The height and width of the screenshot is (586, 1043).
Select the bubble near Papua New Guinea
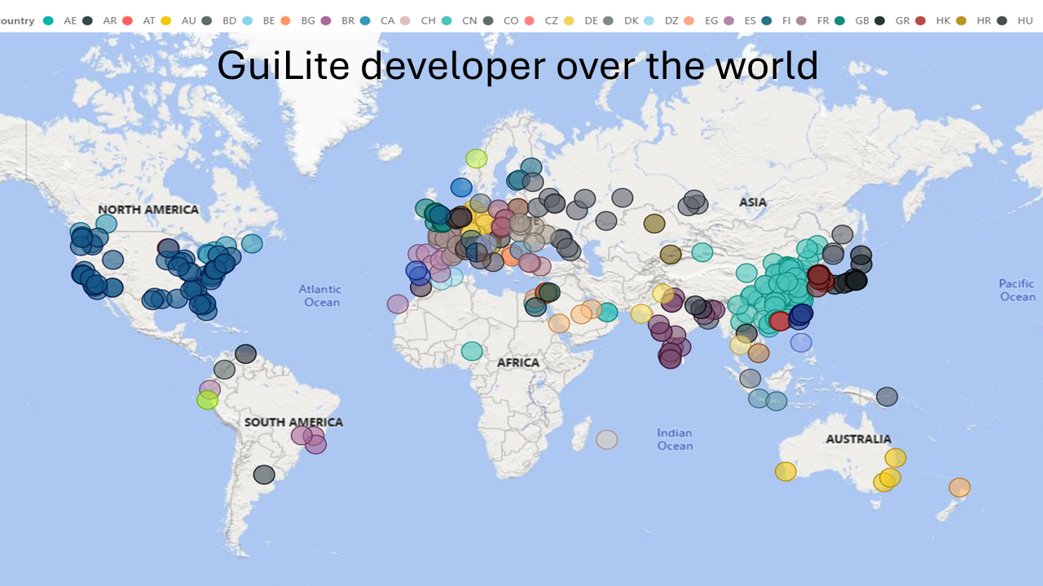click(x=887, y=396)
